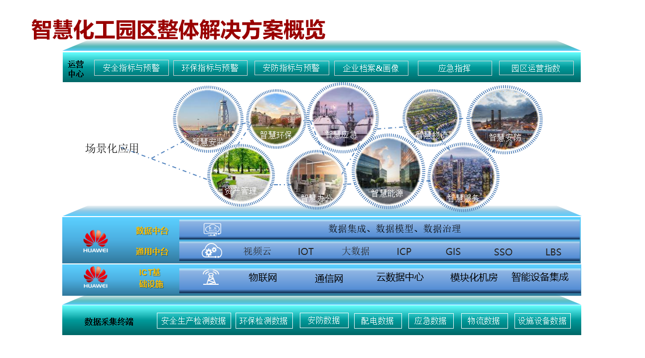645x358 pixels.
Task: Click GIS in the 通用中台 row
Action: [453, 252]
